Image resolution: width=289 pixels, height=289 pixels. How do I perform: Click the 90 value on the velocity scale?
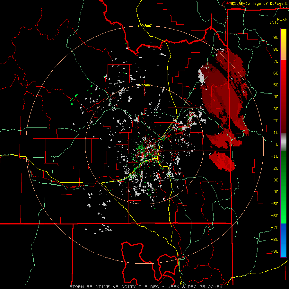(276, 38)
